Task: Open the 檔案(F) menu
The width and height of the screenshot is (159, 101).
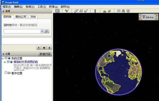Action: 7,7
